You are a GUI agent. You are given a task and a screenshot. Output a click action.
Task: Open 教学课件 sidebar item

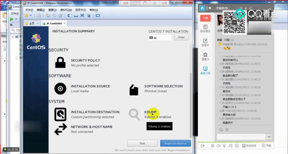pyautogui.click(x=205, y=29)
